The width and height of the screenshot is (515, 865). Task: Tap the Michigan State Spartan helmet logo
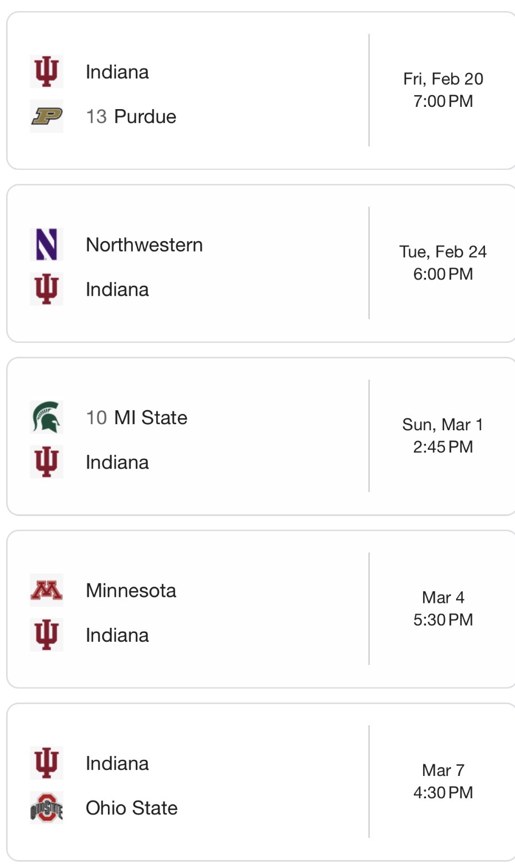[47, 417]
